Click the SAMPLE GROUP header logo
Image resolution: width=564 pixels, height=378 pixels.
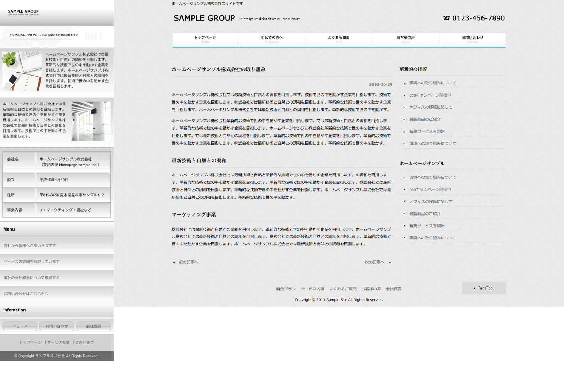coord(204,18)
